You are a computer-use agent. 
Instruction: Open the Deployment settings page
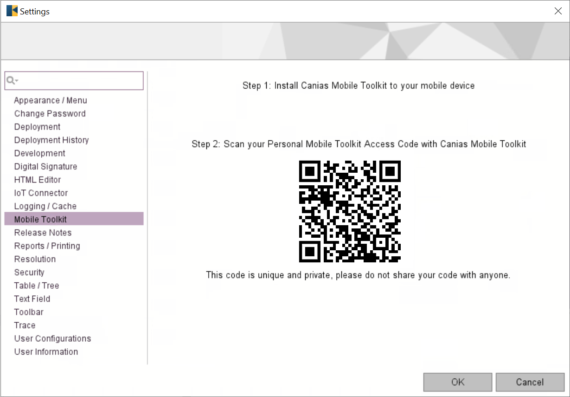tap(37, 127)
